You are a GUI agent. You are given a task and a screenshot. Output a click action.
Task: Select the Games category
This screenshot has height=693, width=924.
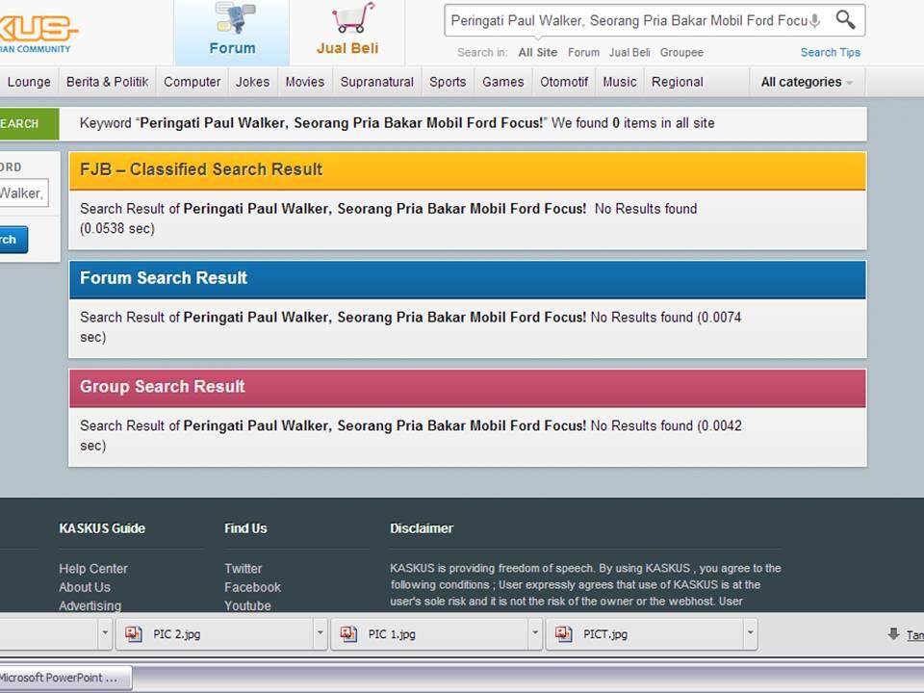click(x=502, y=82)
